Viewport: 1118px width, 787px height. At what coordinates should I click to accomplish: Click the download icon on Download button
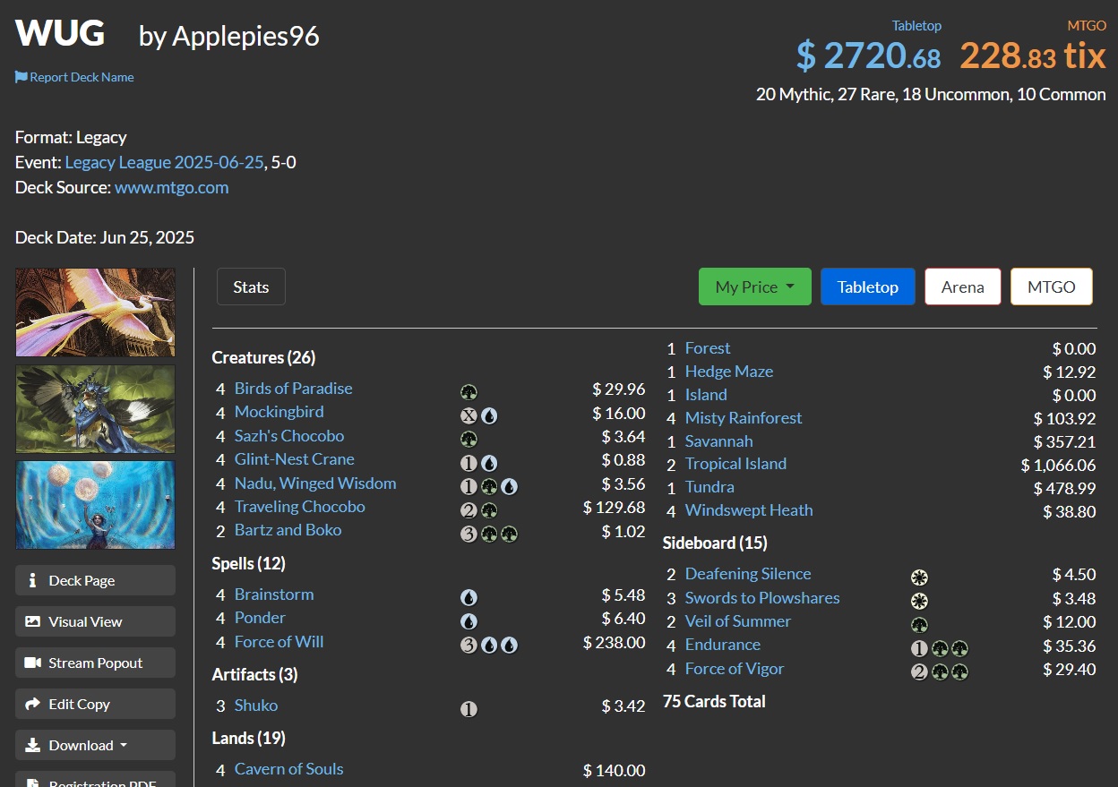[x=33, y=745]
